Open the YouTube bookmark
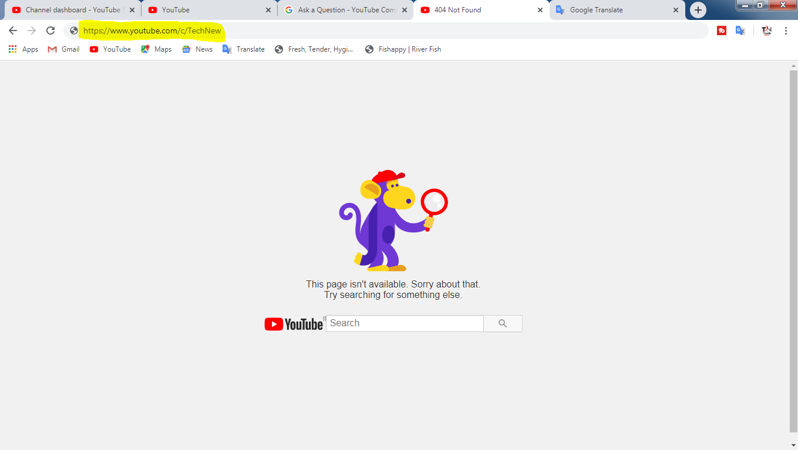This screenshot has height=450, width=798. click(110, 49)
